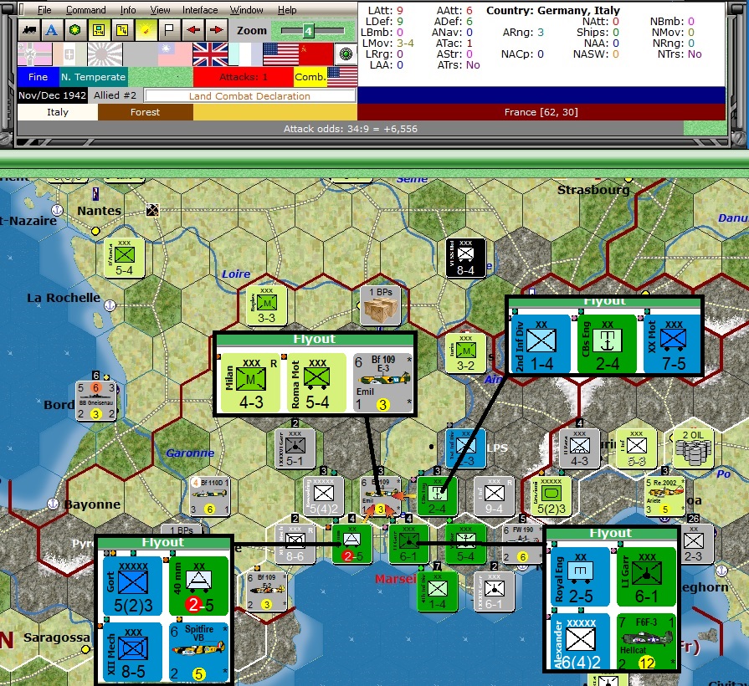Toggle the yellow sun checkmark toolbar button

click(x=146, y=30)
